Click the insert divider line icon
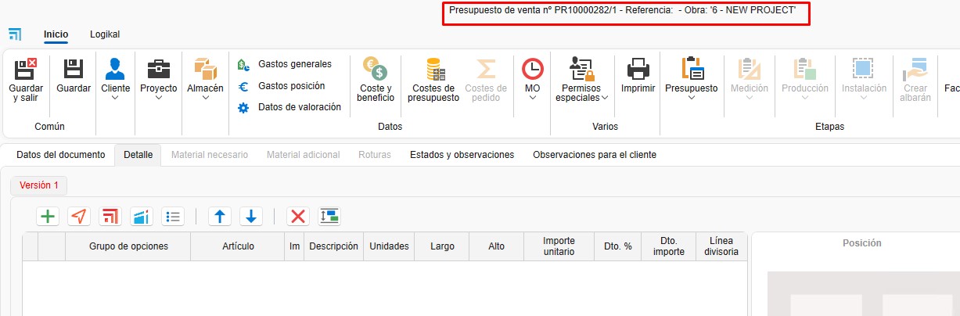The image size is (960, 316). point(329,217)
